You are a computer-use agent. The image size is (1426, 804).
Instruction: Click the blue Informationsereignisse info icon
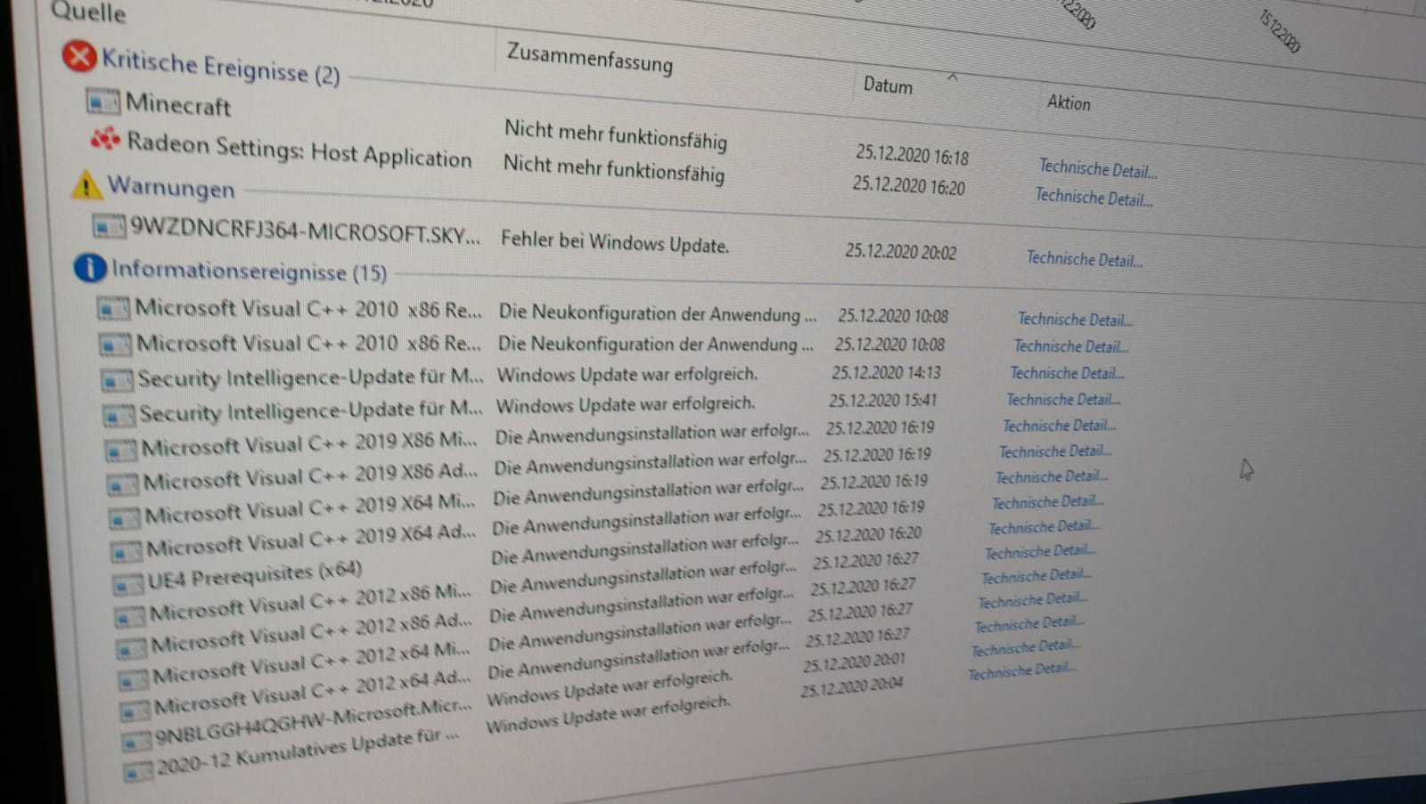[90, 267]
